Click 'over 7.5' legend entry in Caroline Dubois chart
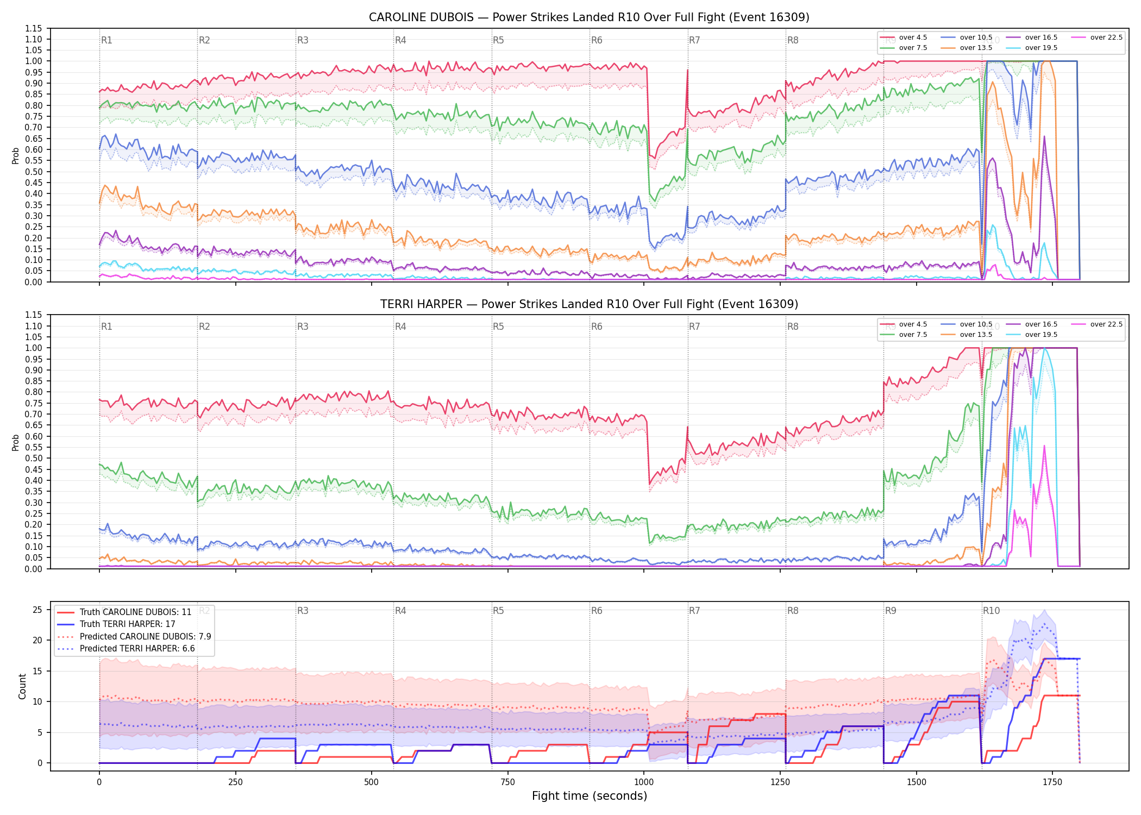The image size is (1141, 815). (x=904, y=48)
